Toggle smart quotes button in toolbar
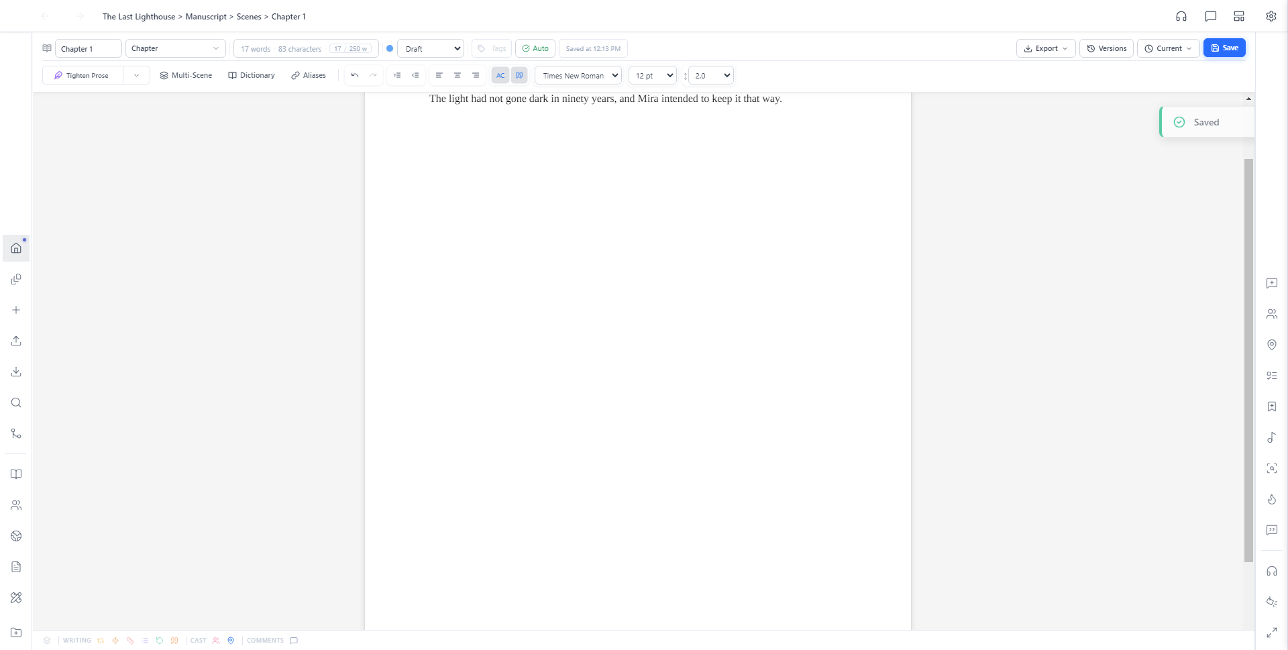 pyautogui.click(x=519, y=76)
